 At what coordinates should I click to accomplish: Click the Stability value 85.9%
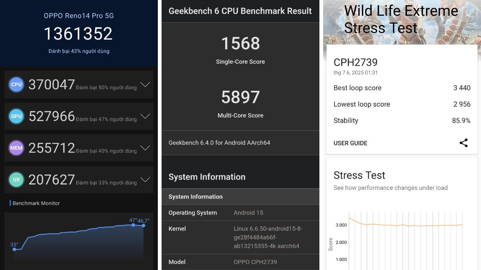[x=461, y=121]
